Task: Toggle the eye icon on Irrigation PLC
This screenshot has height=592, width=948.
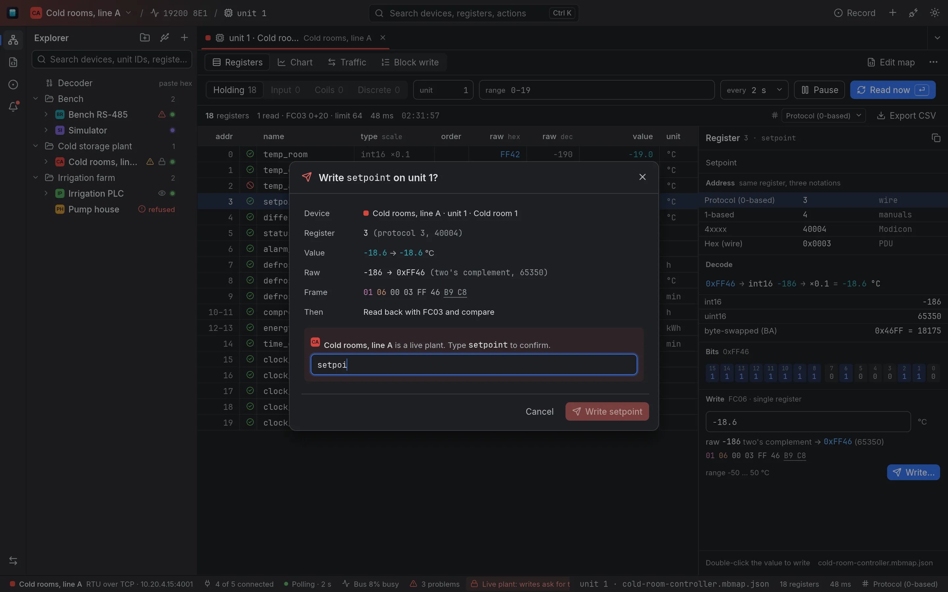Action: (162, 193)
